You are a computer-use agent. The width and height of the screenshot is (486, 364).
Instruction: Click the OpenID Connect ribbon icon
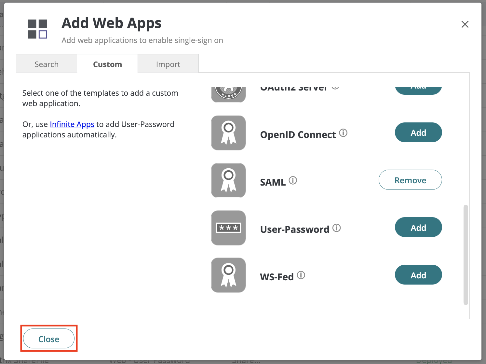(228, 133)
